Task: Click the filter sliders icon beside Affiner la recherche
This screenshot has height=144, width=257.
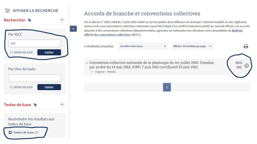Action: point(8,11)
